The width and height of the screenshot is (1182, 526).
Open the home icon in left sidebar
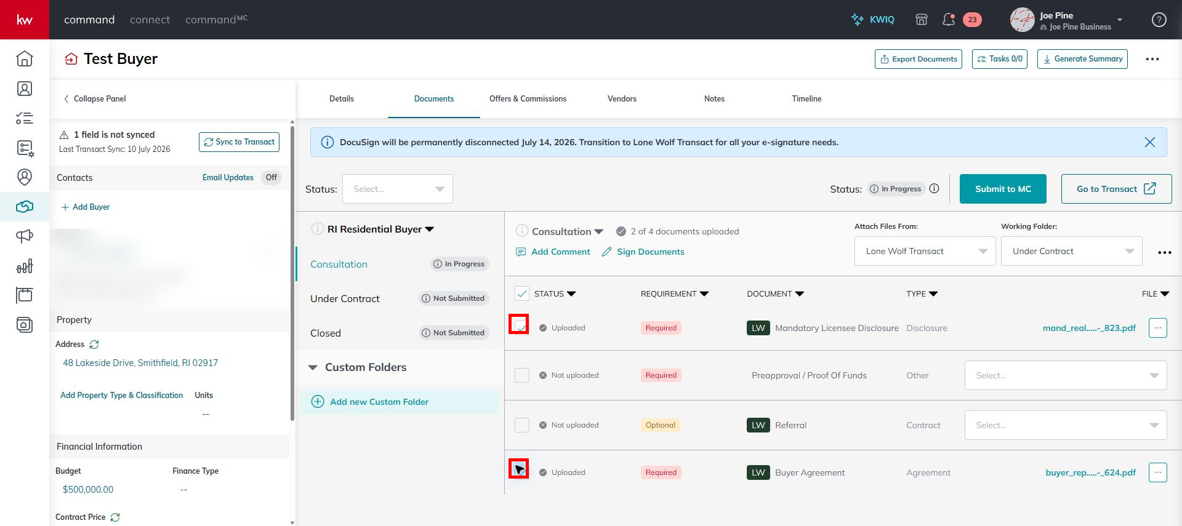[x=25, y=58]
